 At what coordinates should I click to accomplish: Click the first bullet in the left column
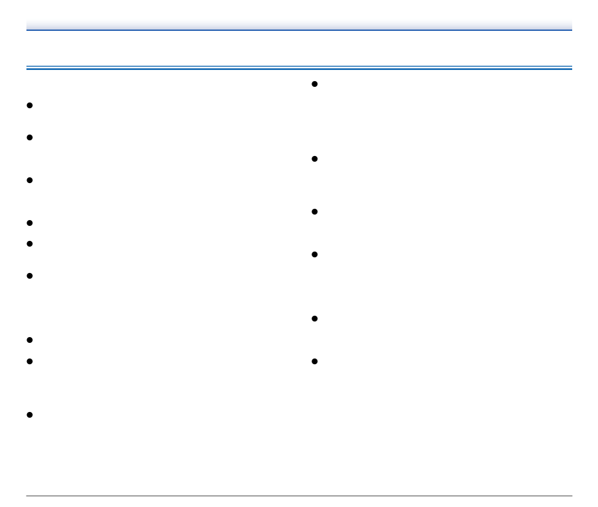coord(30,105)
